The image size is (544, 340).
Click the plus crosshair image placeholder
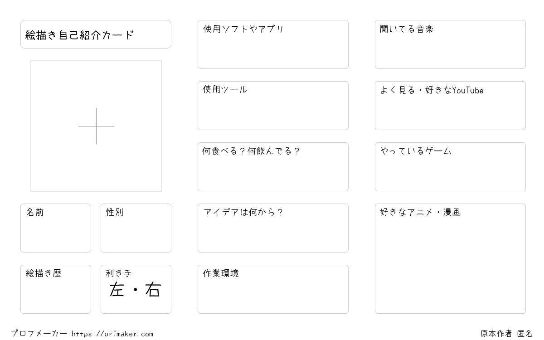(x=96, y=126)
